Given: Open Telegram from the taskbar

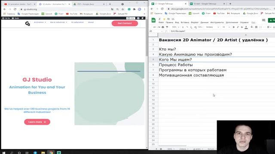Looking at the screenshot, I should click(x=35, y=153).
